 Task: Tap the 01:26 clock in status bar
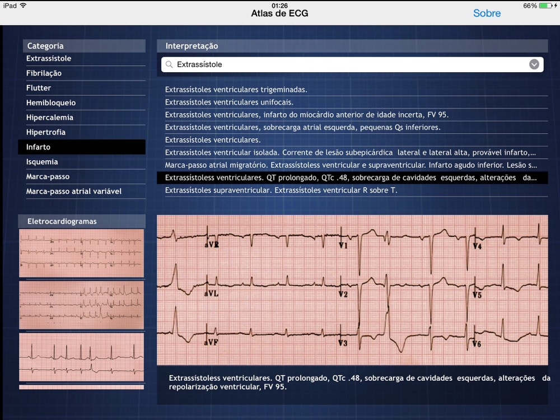pos(279,6)
